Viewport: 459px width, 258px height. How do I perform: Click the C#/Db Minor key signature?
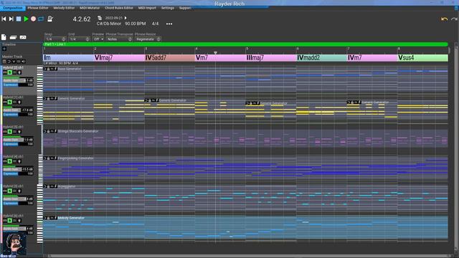point(109,24)
